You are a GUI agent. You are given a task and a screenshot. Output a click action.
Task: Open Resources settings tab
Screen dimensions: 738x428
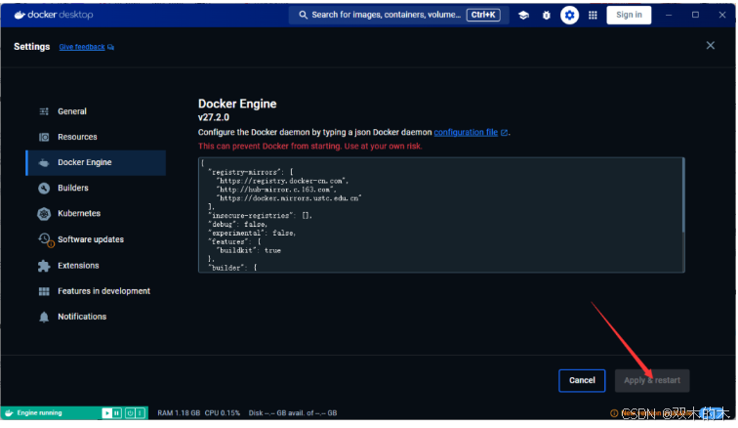[96, 137]
